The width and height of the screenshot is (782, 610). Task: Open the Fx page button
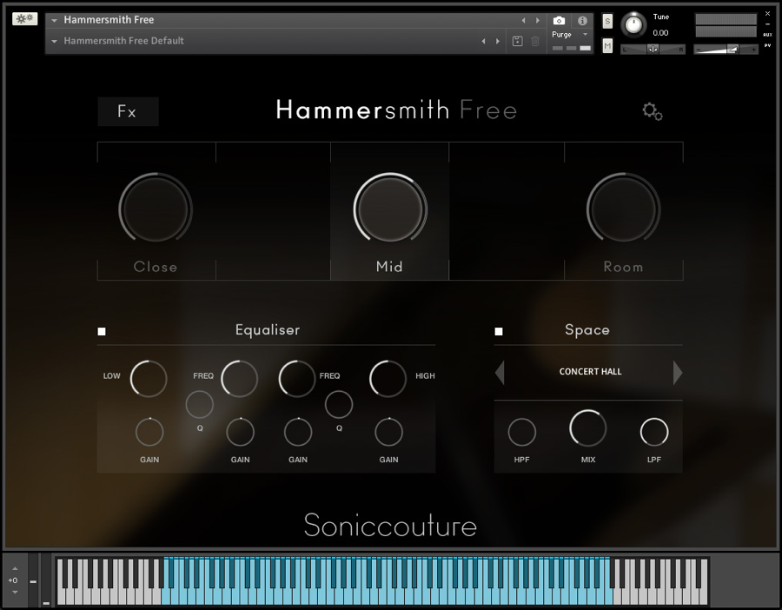[128, 111]
